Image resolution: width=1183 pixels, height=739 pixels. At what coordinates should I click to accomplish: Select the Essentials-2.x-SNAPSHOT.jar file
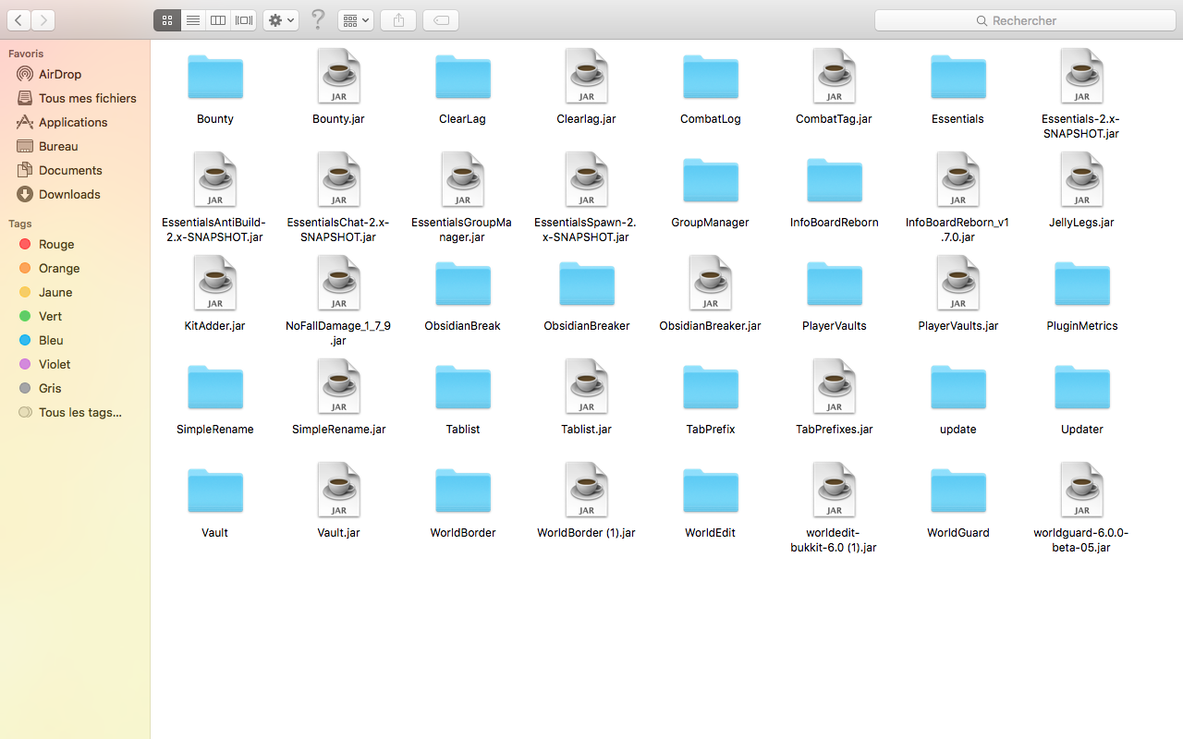(1082, 76)
